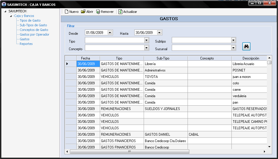This screenshot has width=278, height=159.
Task: Sort by the Sub-Tipo column header
Action: (x=166, y=58)
